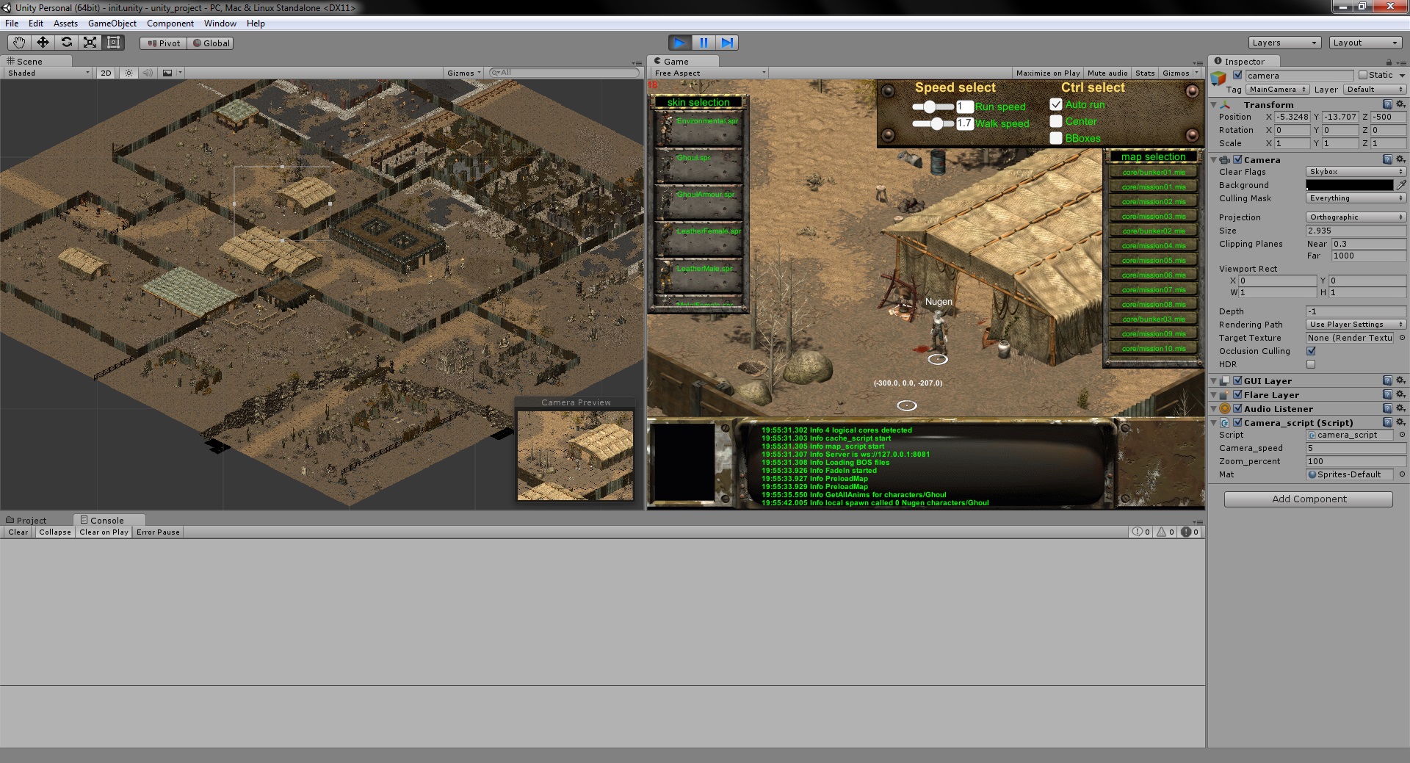Toggle Occlusion Culling checkbox
This screenshot has height=763, width=1410.
point(1311,351)
